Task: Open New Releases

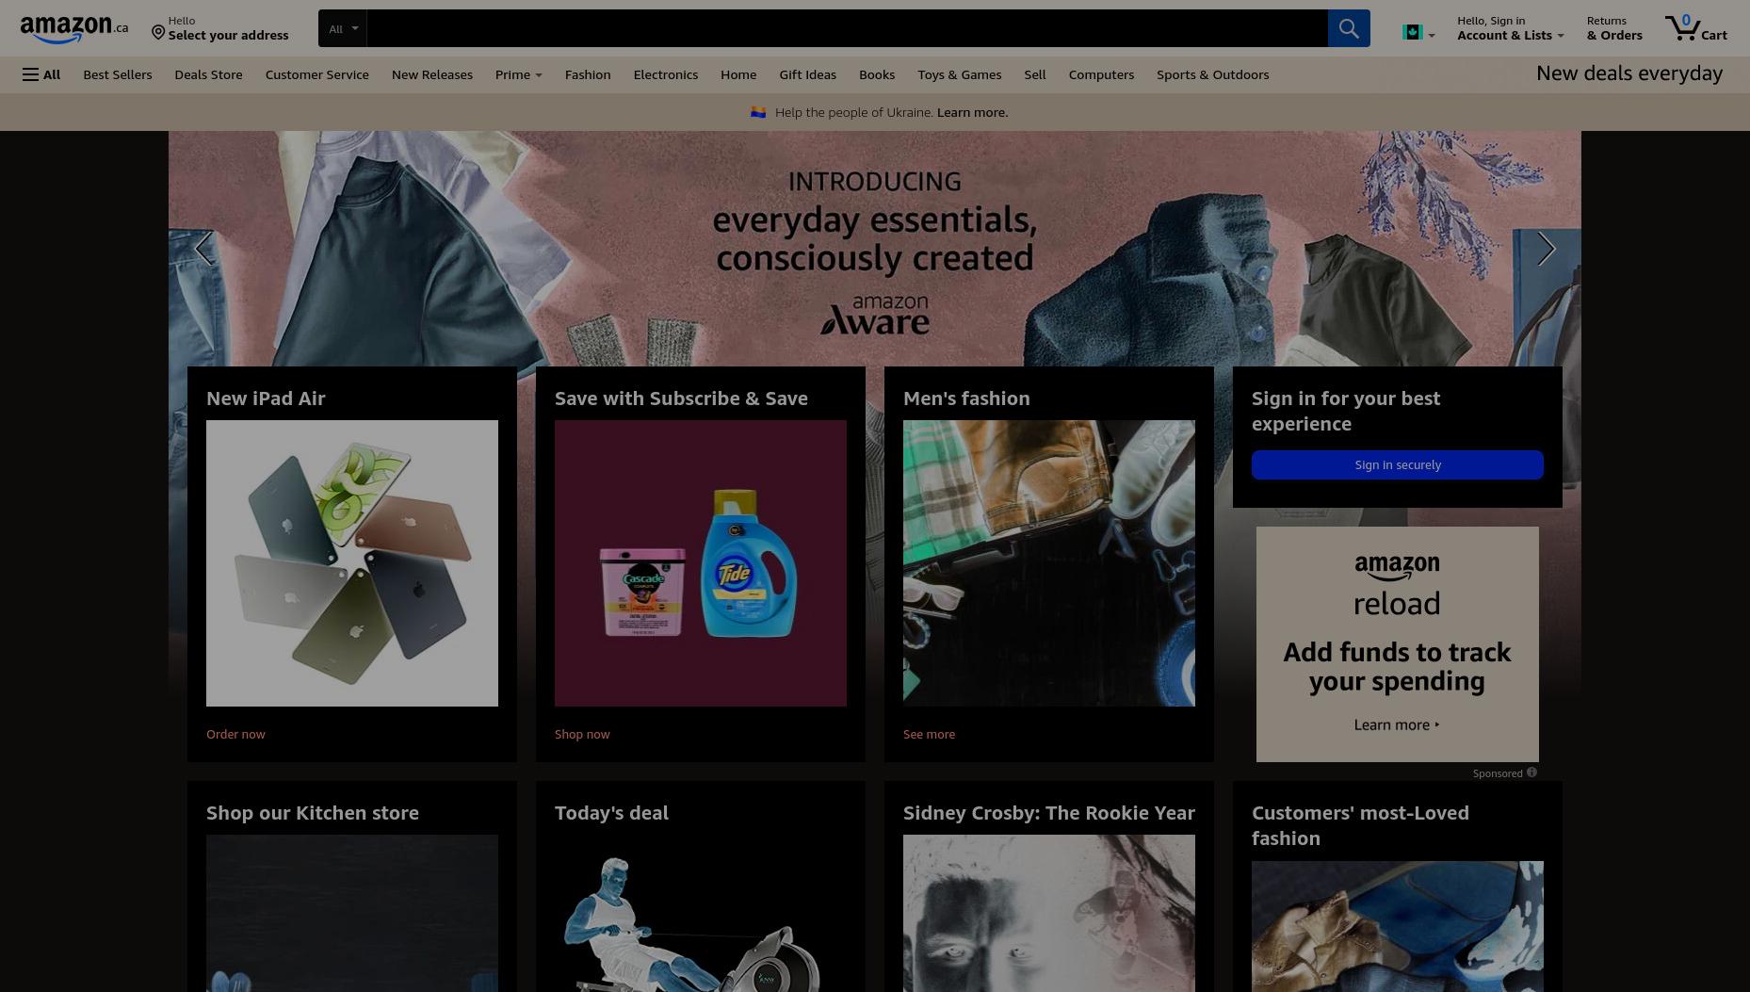Action: [431, 74]
